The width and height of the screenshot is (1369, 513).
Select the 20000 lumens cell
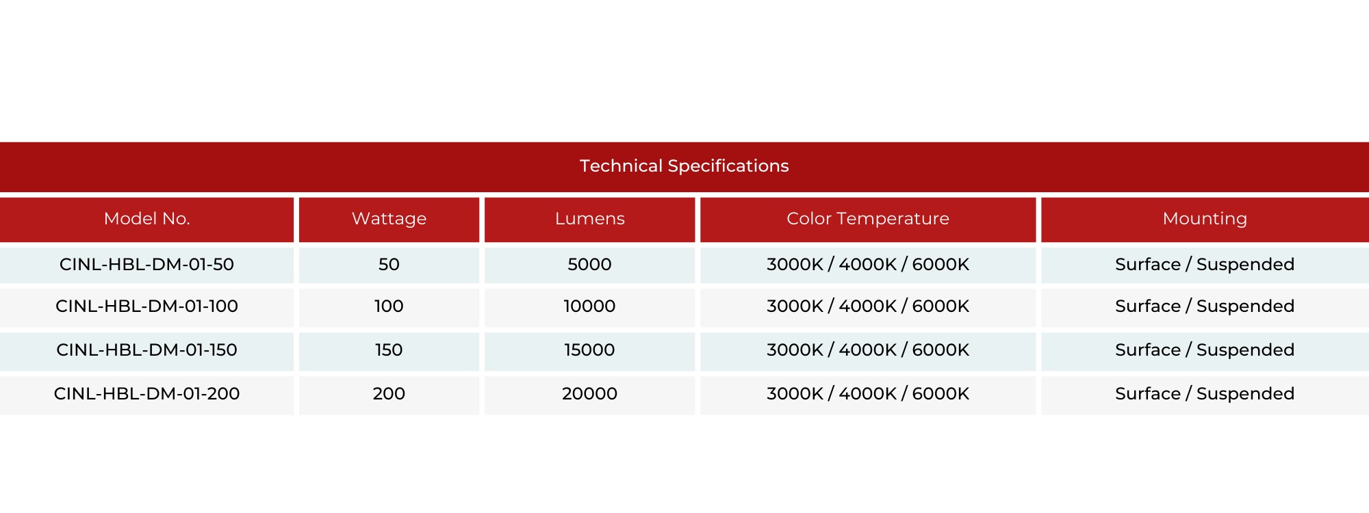pos(589,395)
